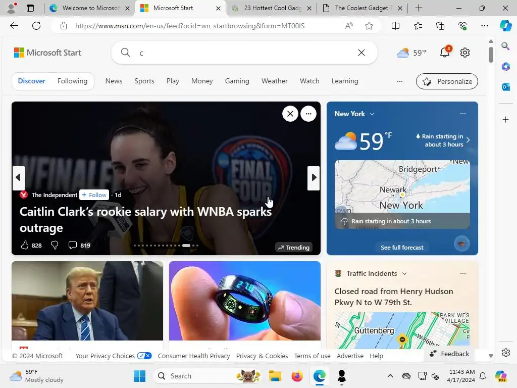Click the Personalize button
The height and width of the screenshot is (388, 517).
pos(447,81)
